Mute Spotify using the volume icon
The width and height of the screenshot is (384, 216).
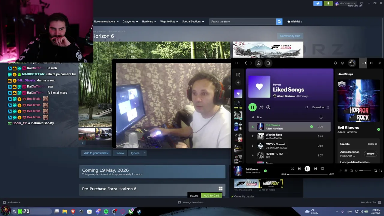(x=356, y=171)
